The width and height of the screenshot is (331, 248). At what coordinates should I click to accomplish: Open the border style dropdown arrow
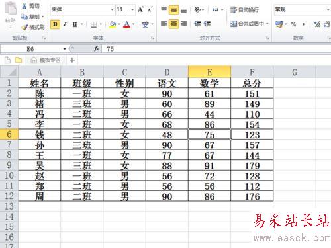coord(101,24)
